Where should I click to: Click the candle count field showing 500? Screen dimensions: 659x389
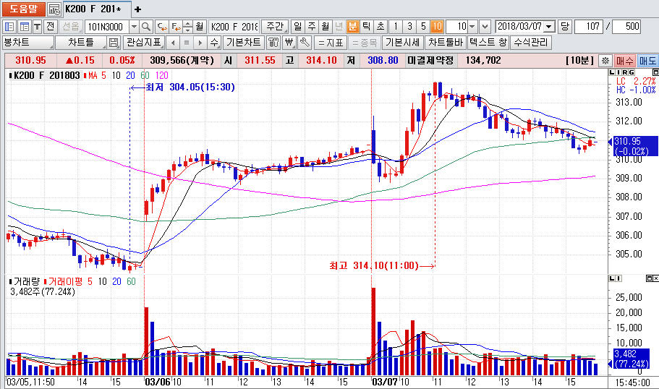click(x=627, y=27)
